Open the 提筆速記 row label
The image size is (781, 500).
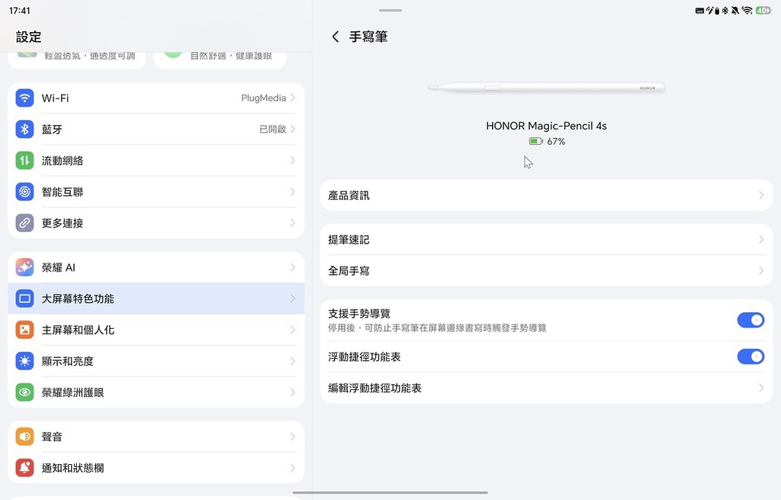click(349, 240)
